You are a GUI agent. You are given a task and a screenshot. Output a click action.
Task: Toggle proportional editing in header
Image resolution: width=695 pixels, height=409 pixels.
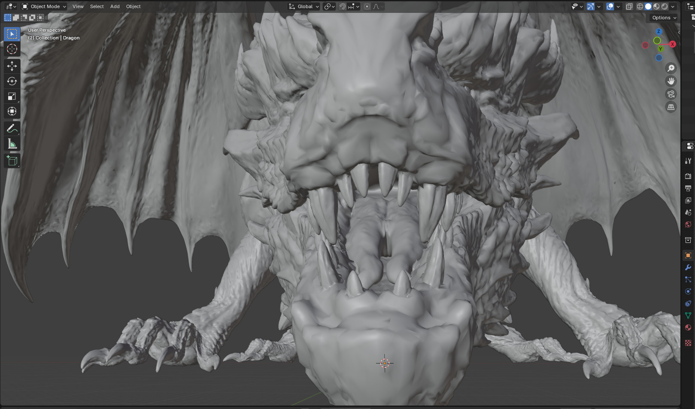(367, 6)
